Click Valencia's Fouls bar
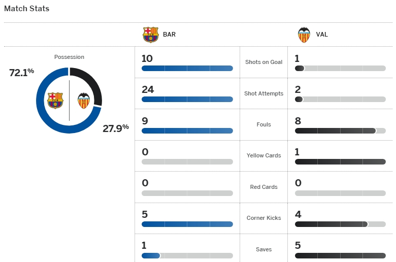 pos(340,130)
